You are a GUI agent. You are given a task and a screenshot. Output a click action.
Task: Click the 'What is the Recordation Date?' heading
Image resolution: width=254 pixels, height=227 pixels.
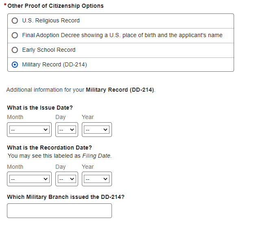(49, 148)
